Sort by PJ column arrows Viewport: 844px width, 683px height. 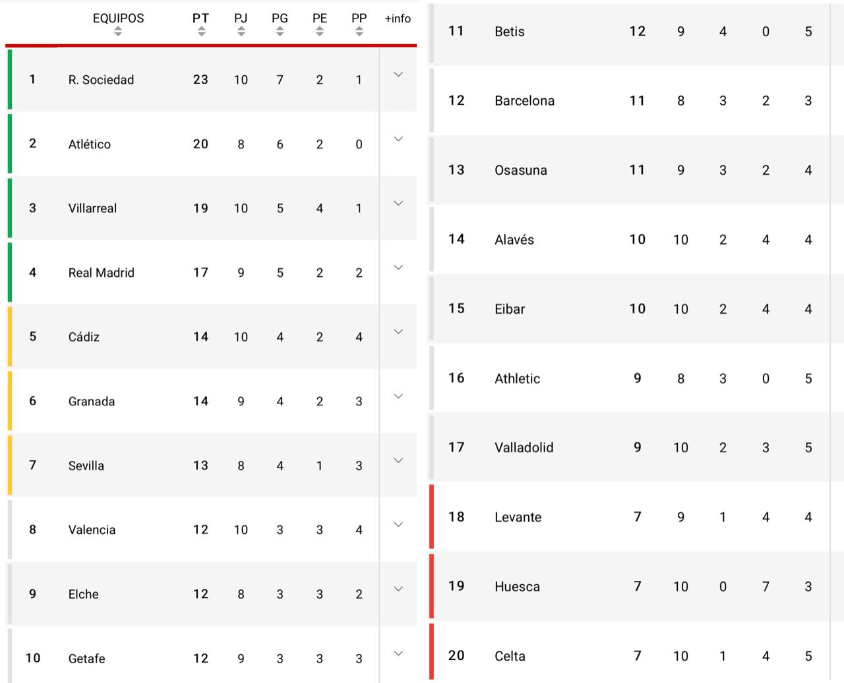[x=241, y=31]
